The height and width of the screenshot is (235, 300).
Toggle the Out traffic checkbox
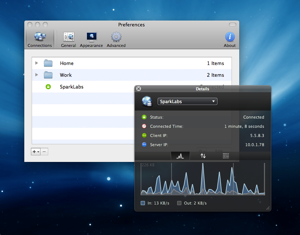click(x=179, y=203)
